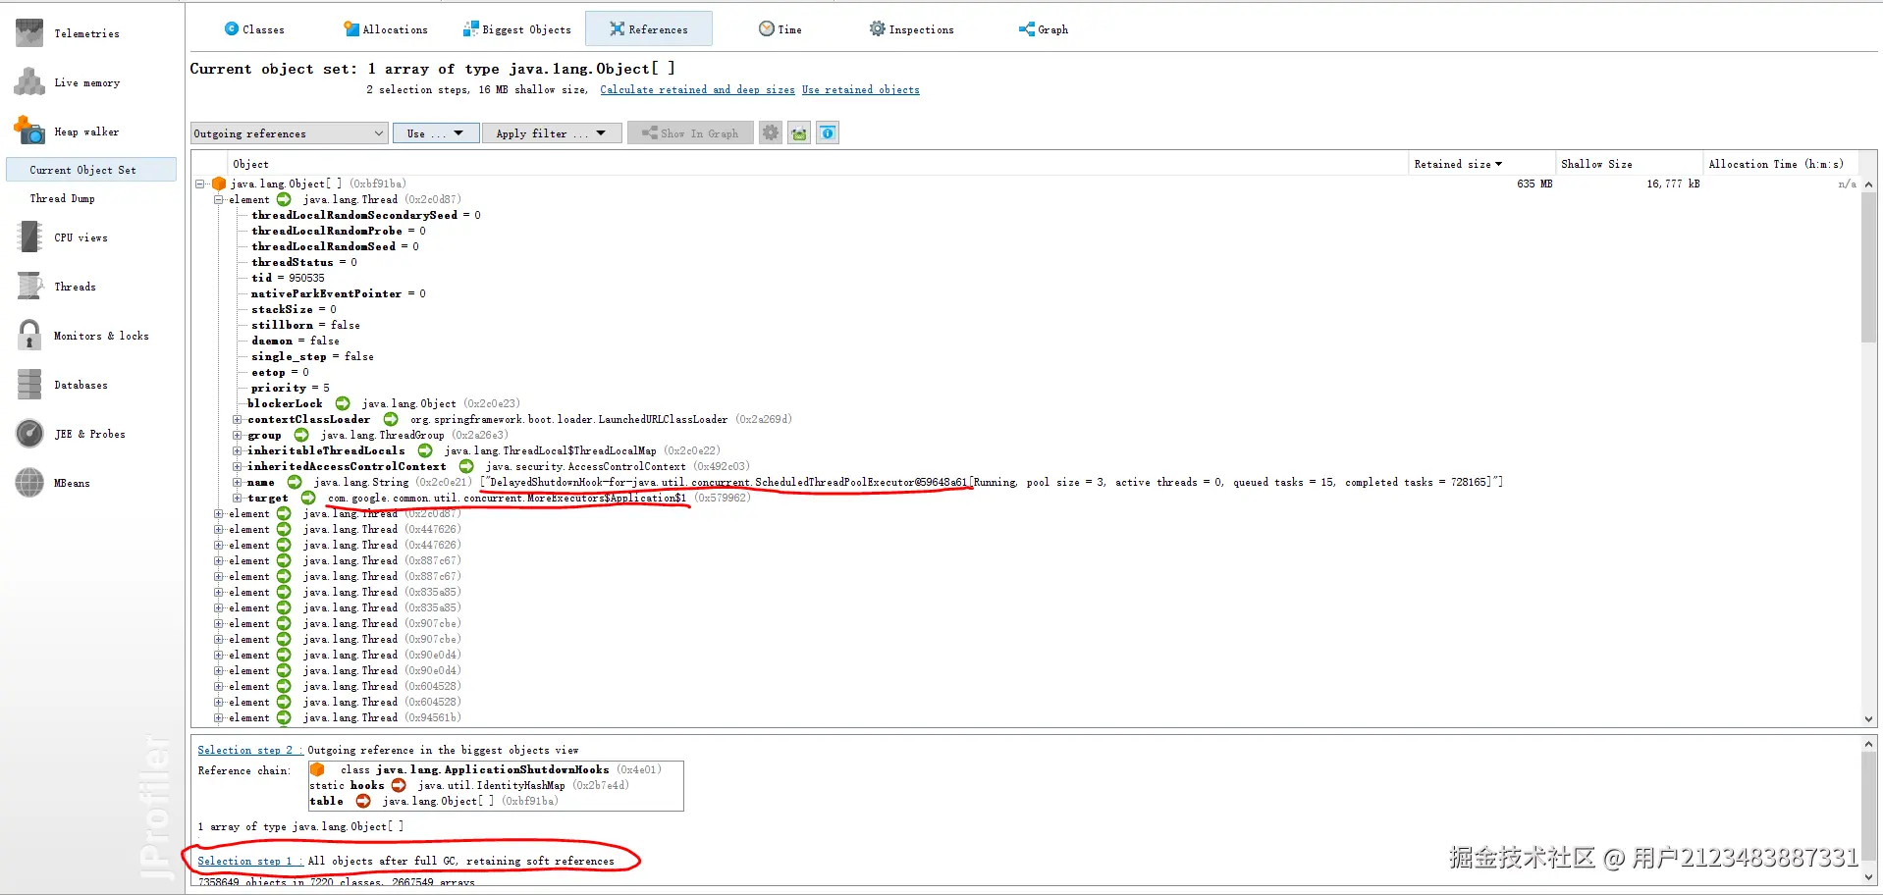The width and height of the screenshot is (1883, 895).
Task: Click green arrow icon of inheritedAccessControlContext
Action: point(466,466)
